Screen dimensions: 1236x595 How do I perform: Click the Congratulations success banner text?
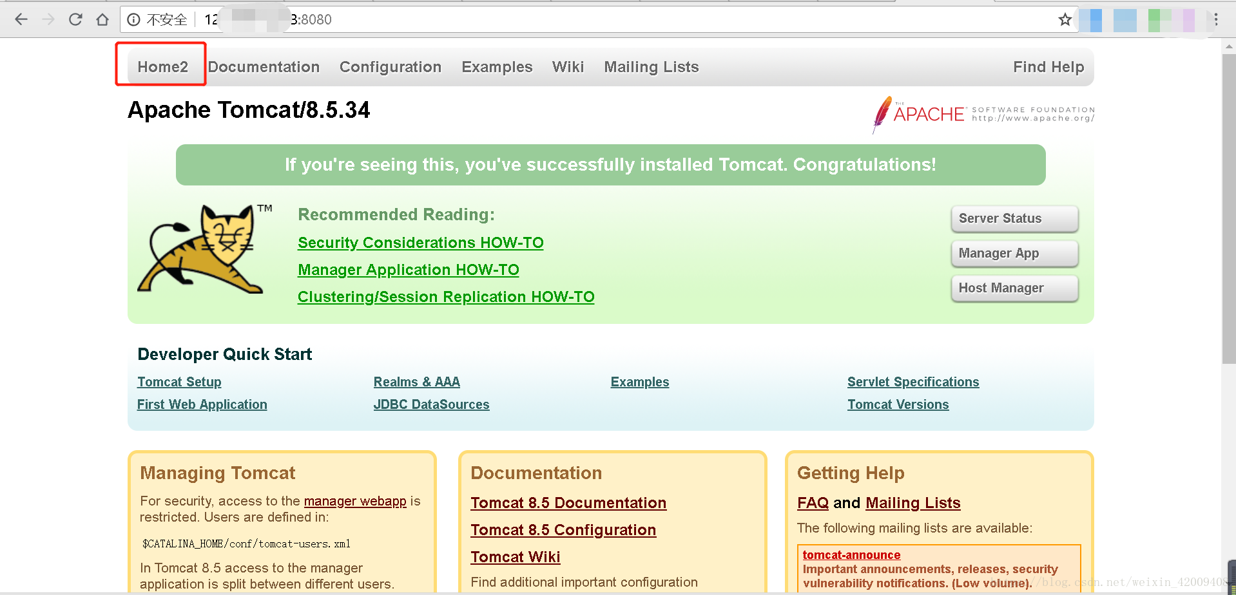(610, 165)
